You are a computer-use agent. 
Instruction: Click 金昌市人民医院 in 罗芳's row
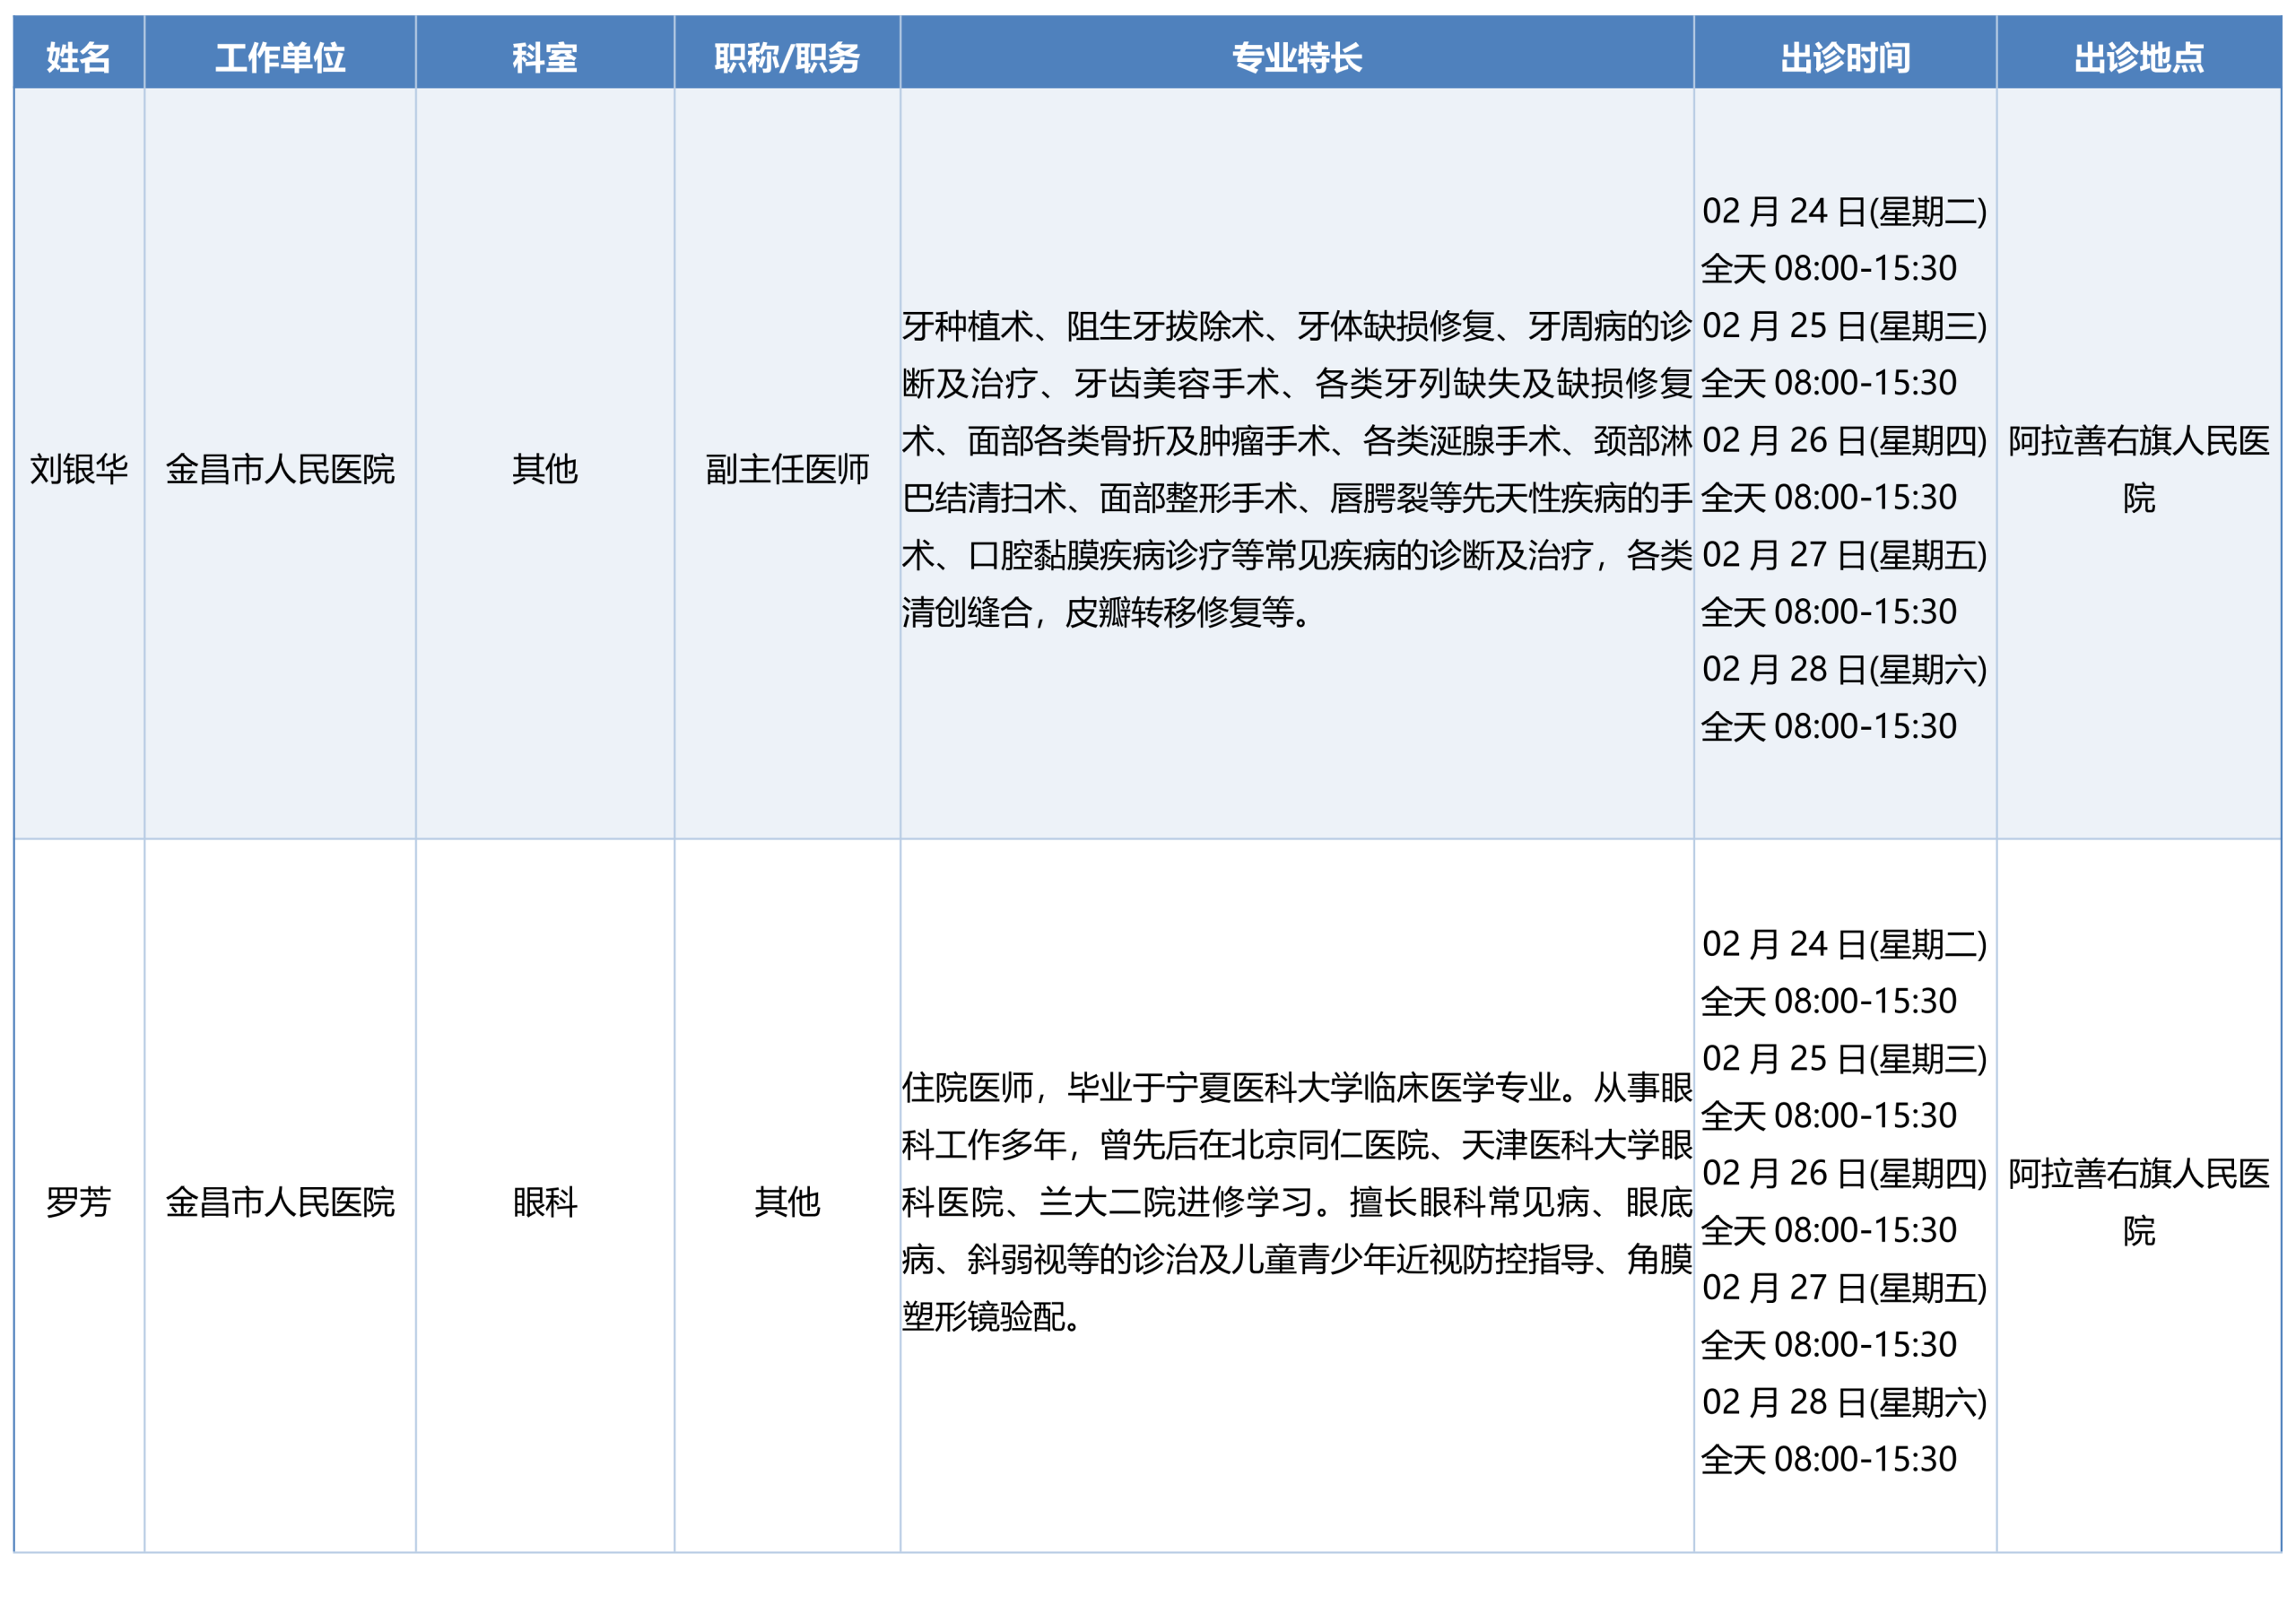coord(280,1202)
